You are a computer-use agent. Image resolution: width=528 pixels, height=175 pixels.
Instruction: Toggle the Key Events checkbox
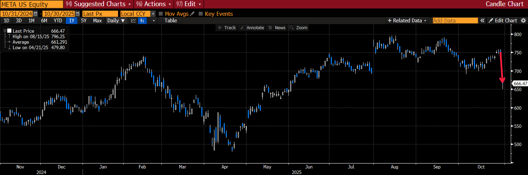201,14
